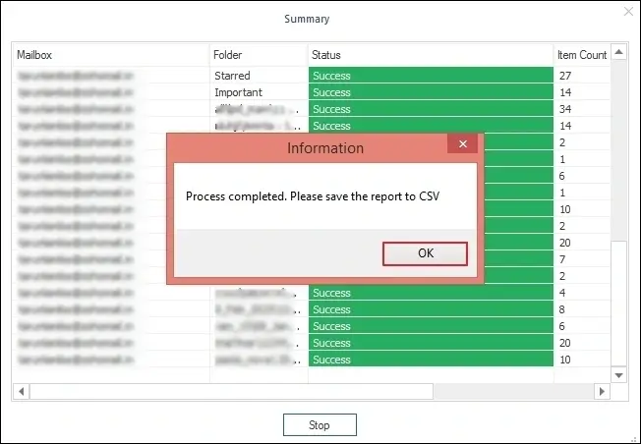Click item count 27

pyautogui.click(x=565, y=76)
